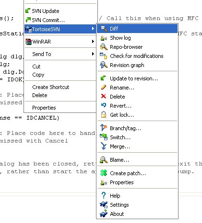Choose Delete in the left context menu

(60, 95)
